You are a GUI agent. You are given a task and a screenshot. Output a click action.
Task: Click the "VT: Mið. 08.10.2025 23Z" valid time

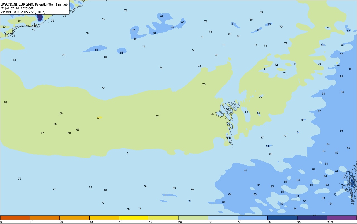pyautogui.click(x=17, y=12)
